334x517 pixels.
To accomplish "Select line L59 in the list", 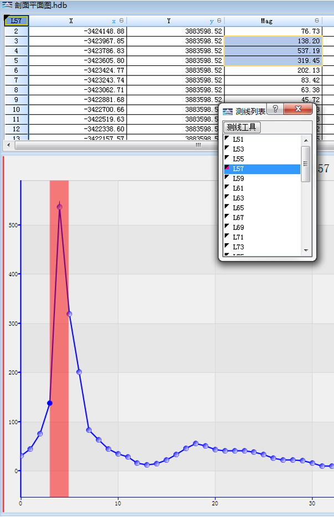I will coord(262,178).
